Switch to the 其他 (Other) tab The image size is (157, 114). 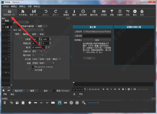[41, 34]
